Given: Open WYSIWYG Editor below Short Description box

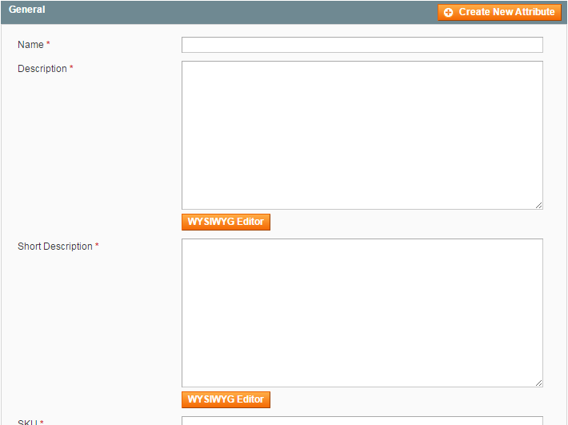Looking at the screenshot, I should [x=226, y=399].
